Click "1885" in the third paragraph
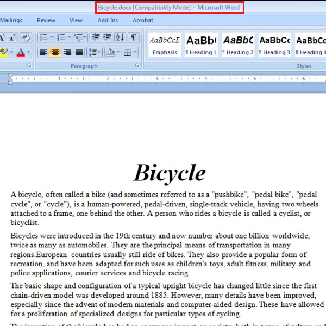This screenshot has width=326, height=326. pyautogui.click(x=159, y=295)
